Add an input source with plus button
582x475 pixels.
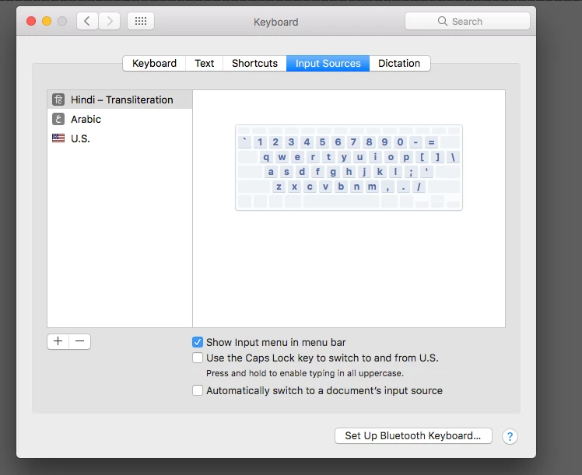[58, 341]
